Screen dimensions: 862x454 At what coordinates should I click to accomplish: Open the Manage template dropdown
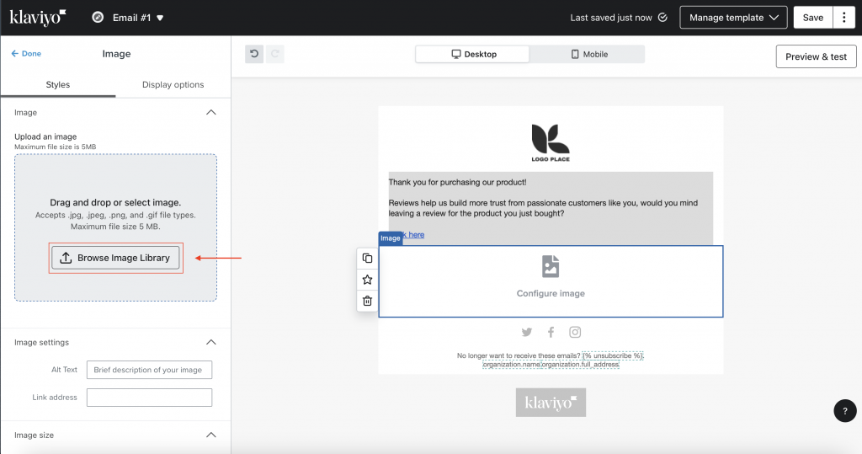(733, 18)
